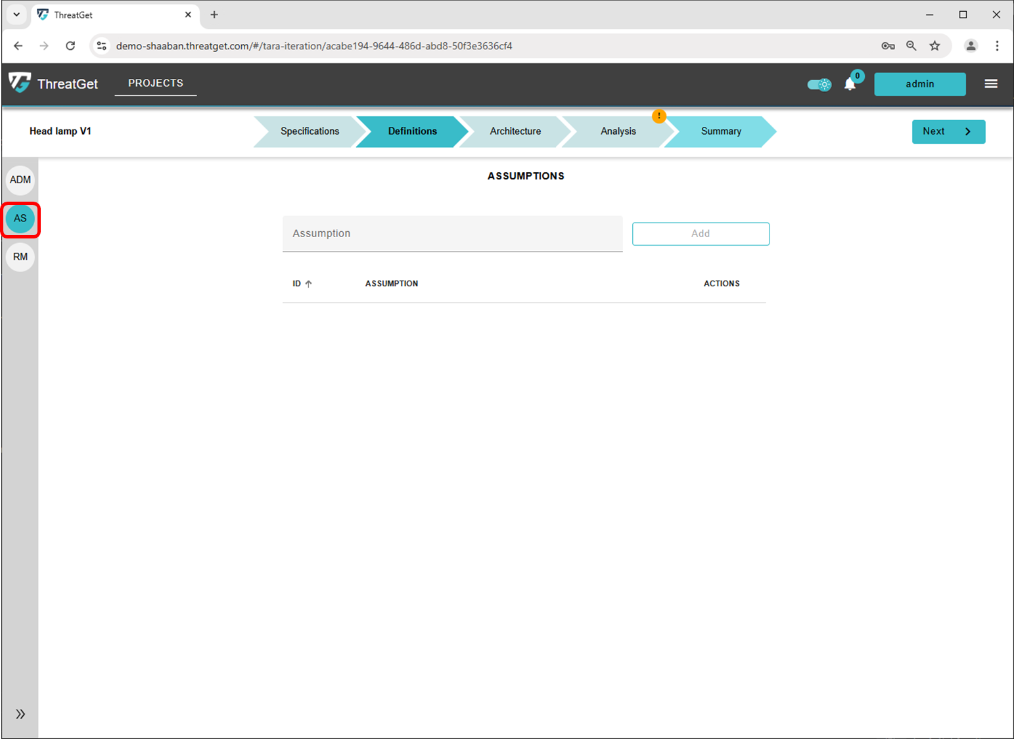The width and height of the screenshot is (1014, 739).
Task: Click the Next button
Action: click(x=948, y=131)
